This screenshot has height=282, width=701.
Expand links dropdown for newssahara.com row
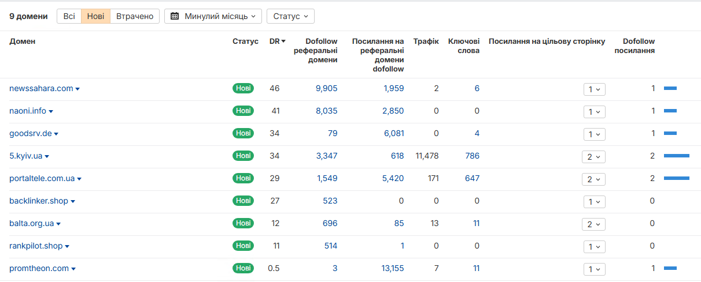pyautogui.click(x=594, y=89)
